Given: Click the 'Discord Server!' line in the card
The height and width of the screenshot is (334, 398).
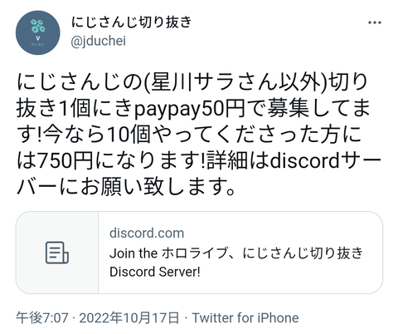Looking at the screenshot, I should pos(155,272).
